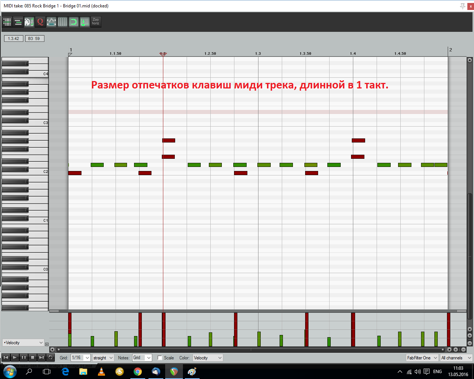
Task: Switch to REAPER on the taskbar
Action: click(x=174, y=372)
